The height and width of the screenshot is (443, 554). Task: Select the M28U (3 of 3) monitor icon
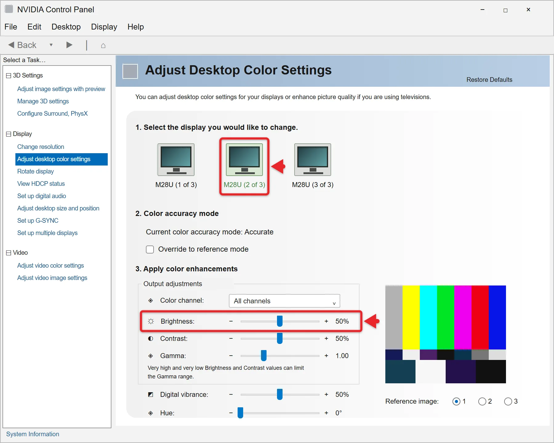(x=313, y=159)
